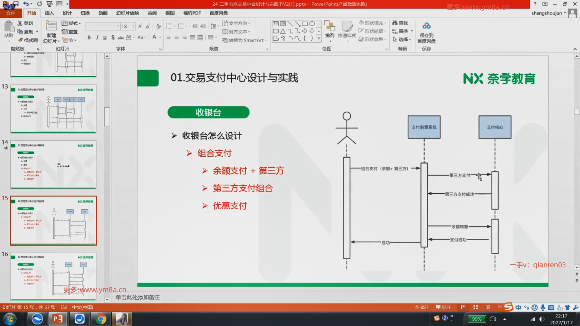Open font color picker
The width and height of the screenshot is (580, 326).
click(160, 37)
